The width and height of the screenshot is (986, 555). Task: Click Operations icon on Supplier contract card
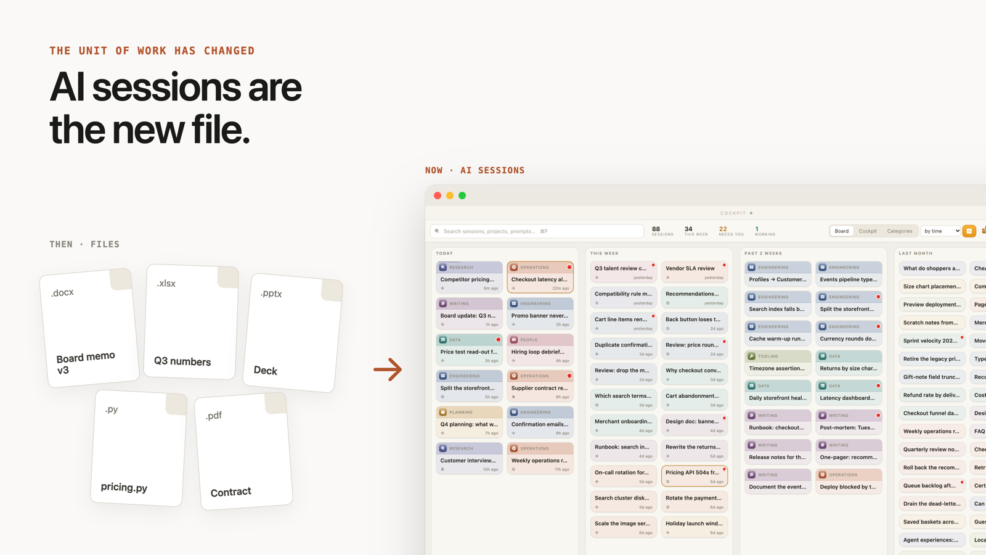click(514, 376)
